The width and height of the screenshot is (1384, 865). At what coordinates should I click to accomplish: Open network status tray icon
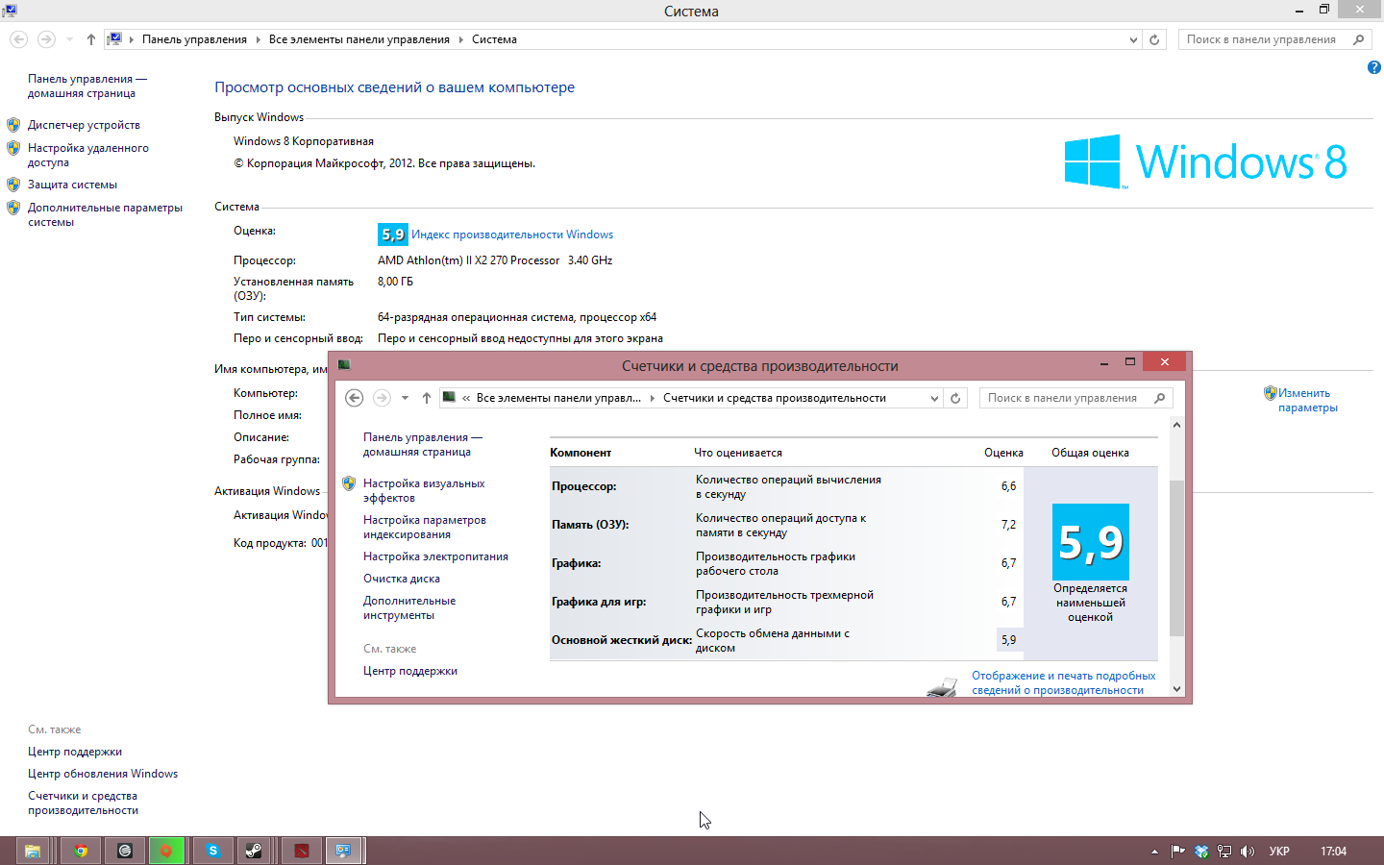(x=1224, y=851)
